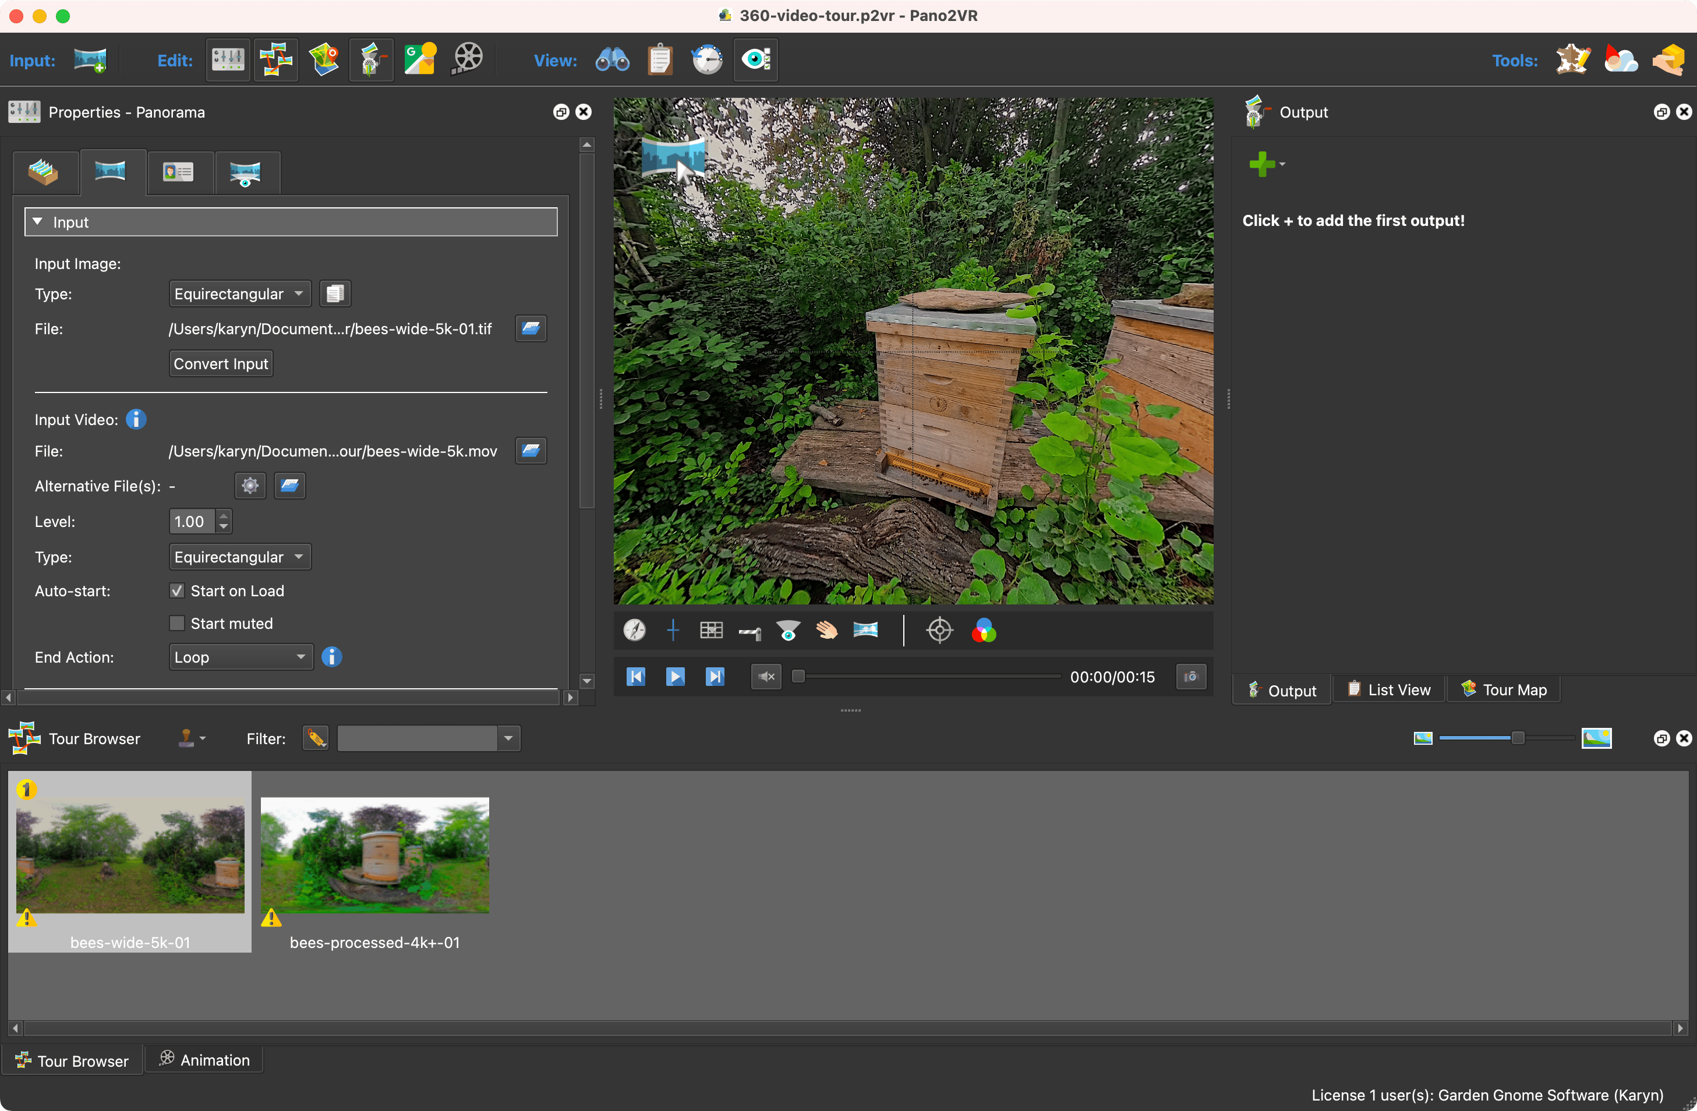Mute the video playback
Screen dimensions: 1697x1111
[x=766, y=677]
